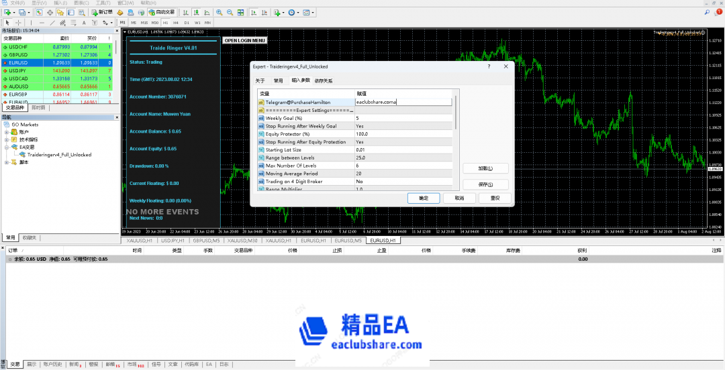Screen dimensions: 725x370
Task: Expand the 账户 accounts tree node
Action: coord(7,132)
